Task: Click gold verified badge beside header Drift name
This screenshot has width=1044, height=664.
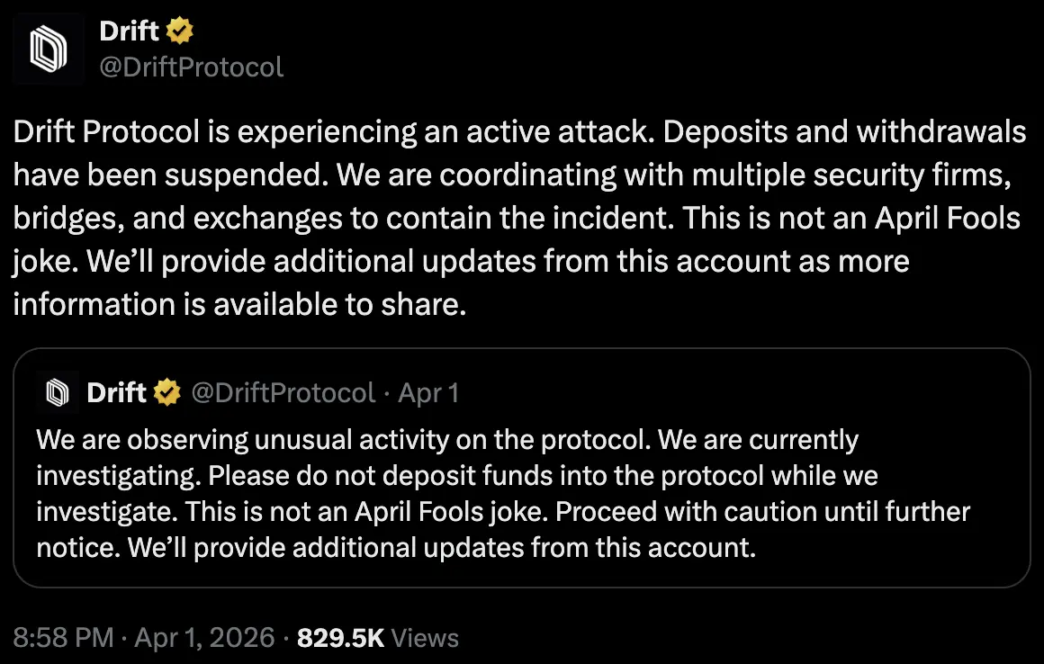Action: click(x=181, y=32)
